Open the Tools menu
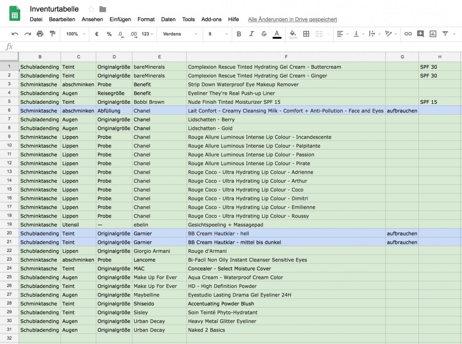The height and width of the screenshot is (344, 462). [189, 19]
